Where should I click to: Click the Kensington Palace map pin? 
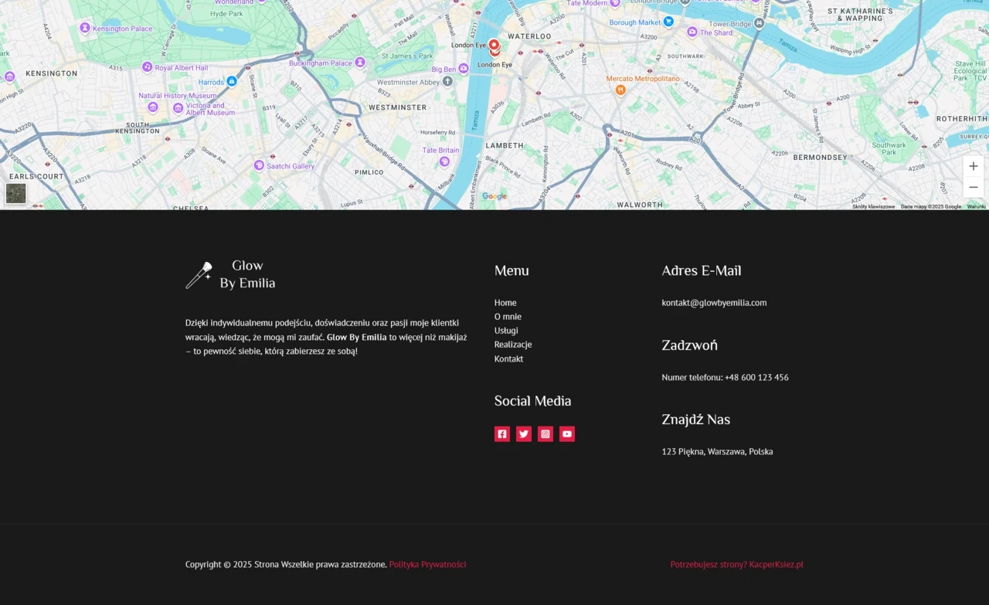(85, 28)
